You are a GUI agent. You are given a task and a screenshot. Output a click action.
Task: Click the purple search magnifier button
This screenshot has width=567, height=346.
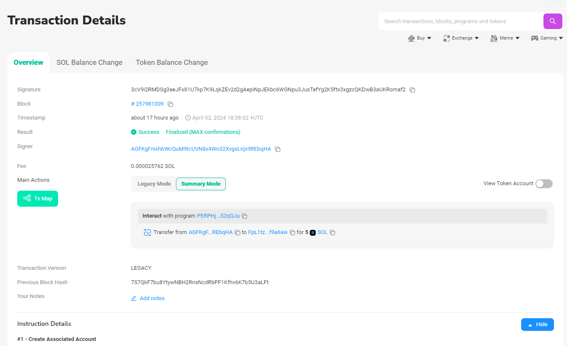(552, 21)
